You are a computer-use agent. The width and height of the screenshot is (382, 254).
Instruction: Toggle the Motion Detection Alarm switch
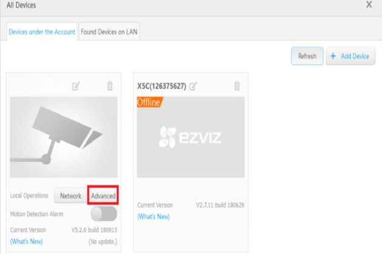104,213
